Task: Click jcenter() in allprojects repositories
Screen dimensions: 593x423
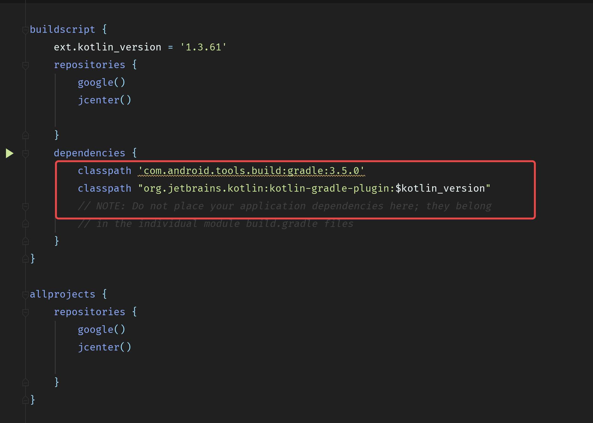Action: pyautogui.click(x=104, y=347)
